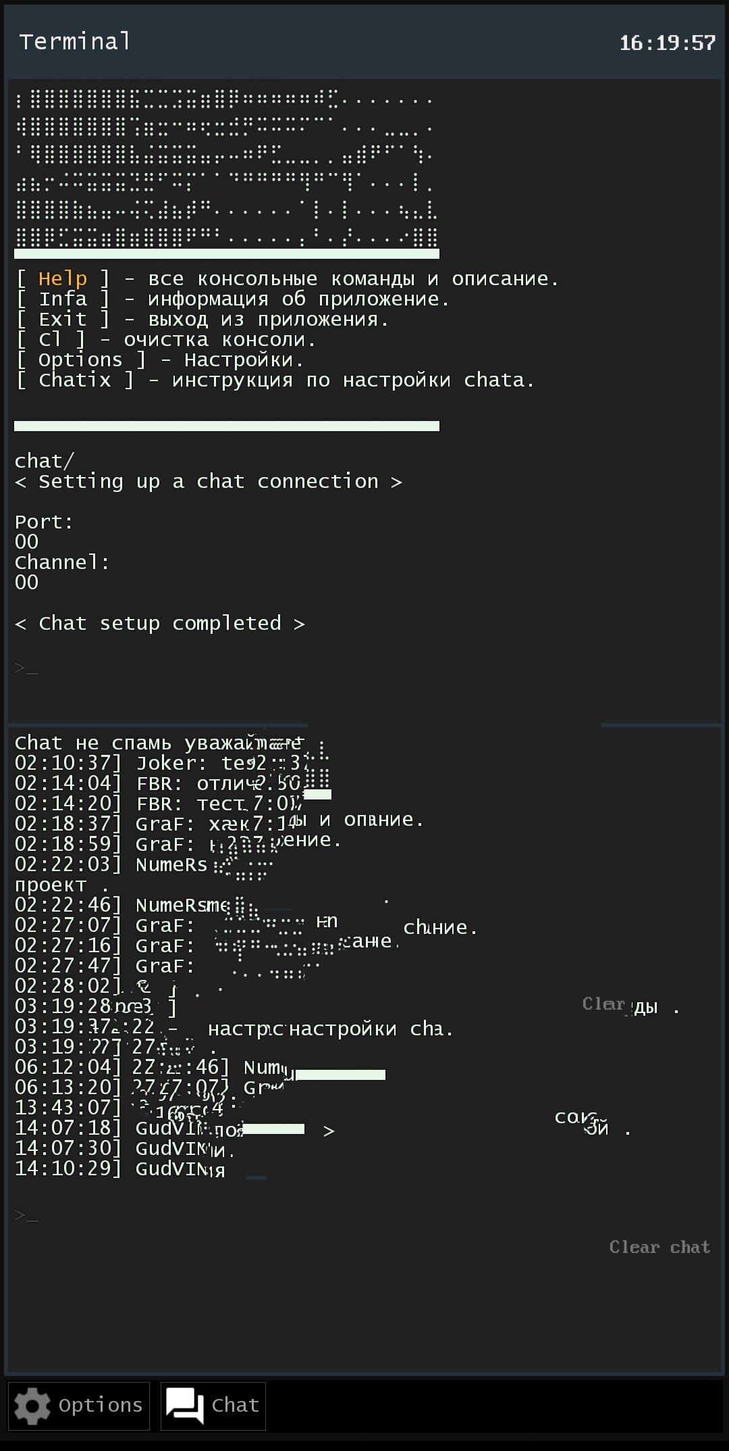
Task: Click Cl to clear the console
Action: point(49,339)
